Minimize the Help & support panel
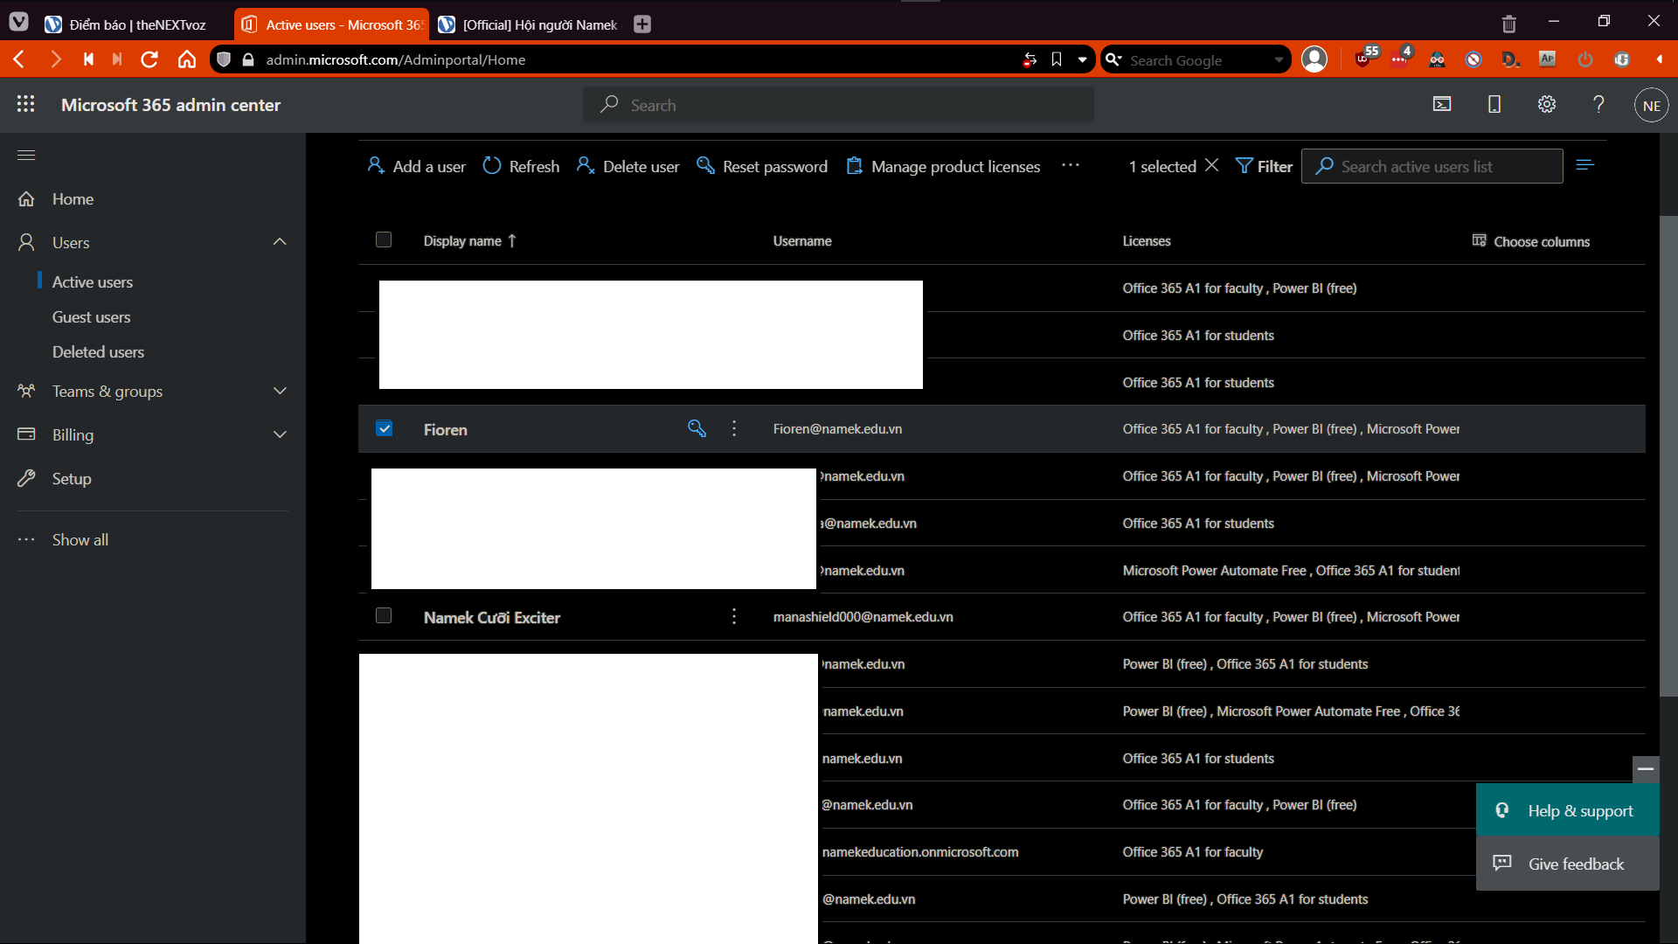Viewport: 1678px width, 944px height. [x=1646, y=769]
